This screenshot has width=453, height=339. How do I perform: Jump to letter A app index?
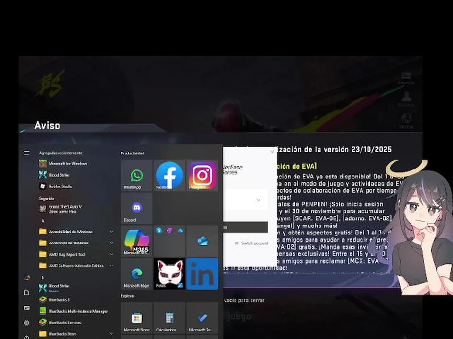(43, 221)
